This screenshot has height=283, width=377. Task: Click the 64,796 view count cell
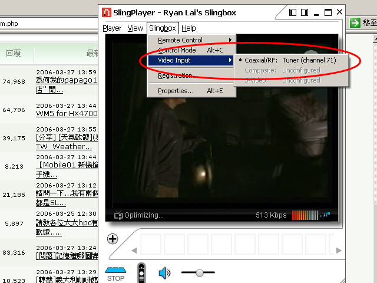pos(14,110)
